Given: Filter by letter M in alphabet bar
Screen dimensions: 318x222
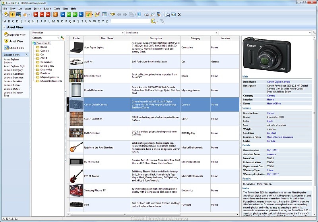Looking at the screenshot, I should pos(54,21).
